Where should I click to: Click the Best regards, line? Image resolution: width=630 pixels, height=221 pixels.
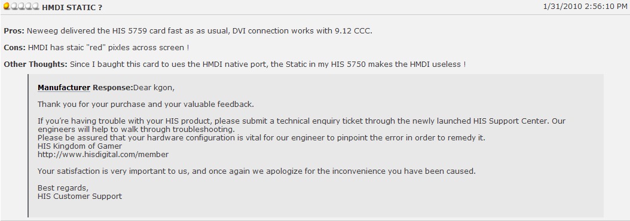point(63,188)
